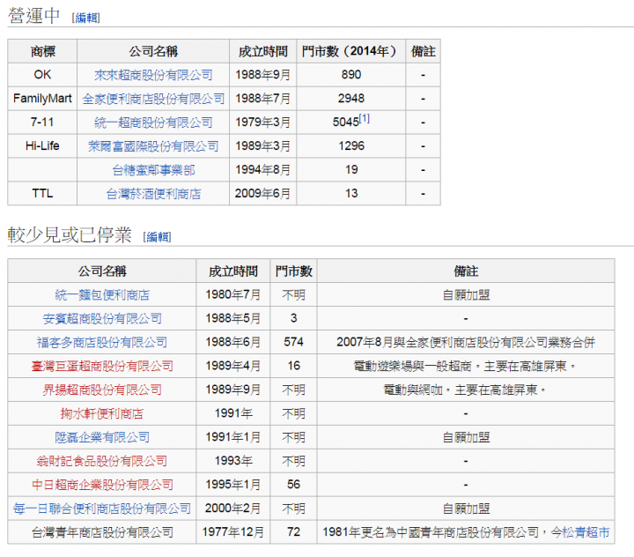Image resolution: width=634 pixels, height=557 pixels.
Task: Click store count 13 for TTL
Action: tap(351, 194)
